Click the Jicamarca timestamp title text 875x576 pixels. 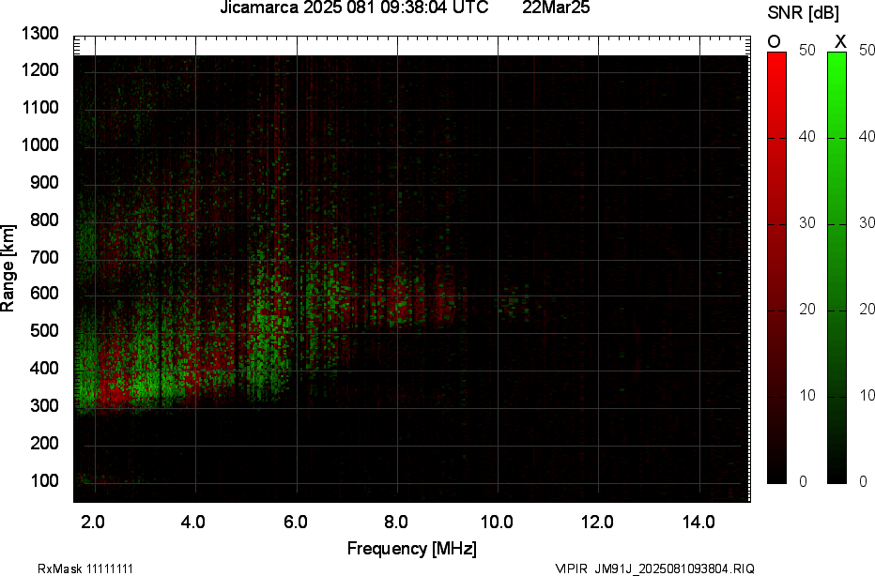(353, 8)
